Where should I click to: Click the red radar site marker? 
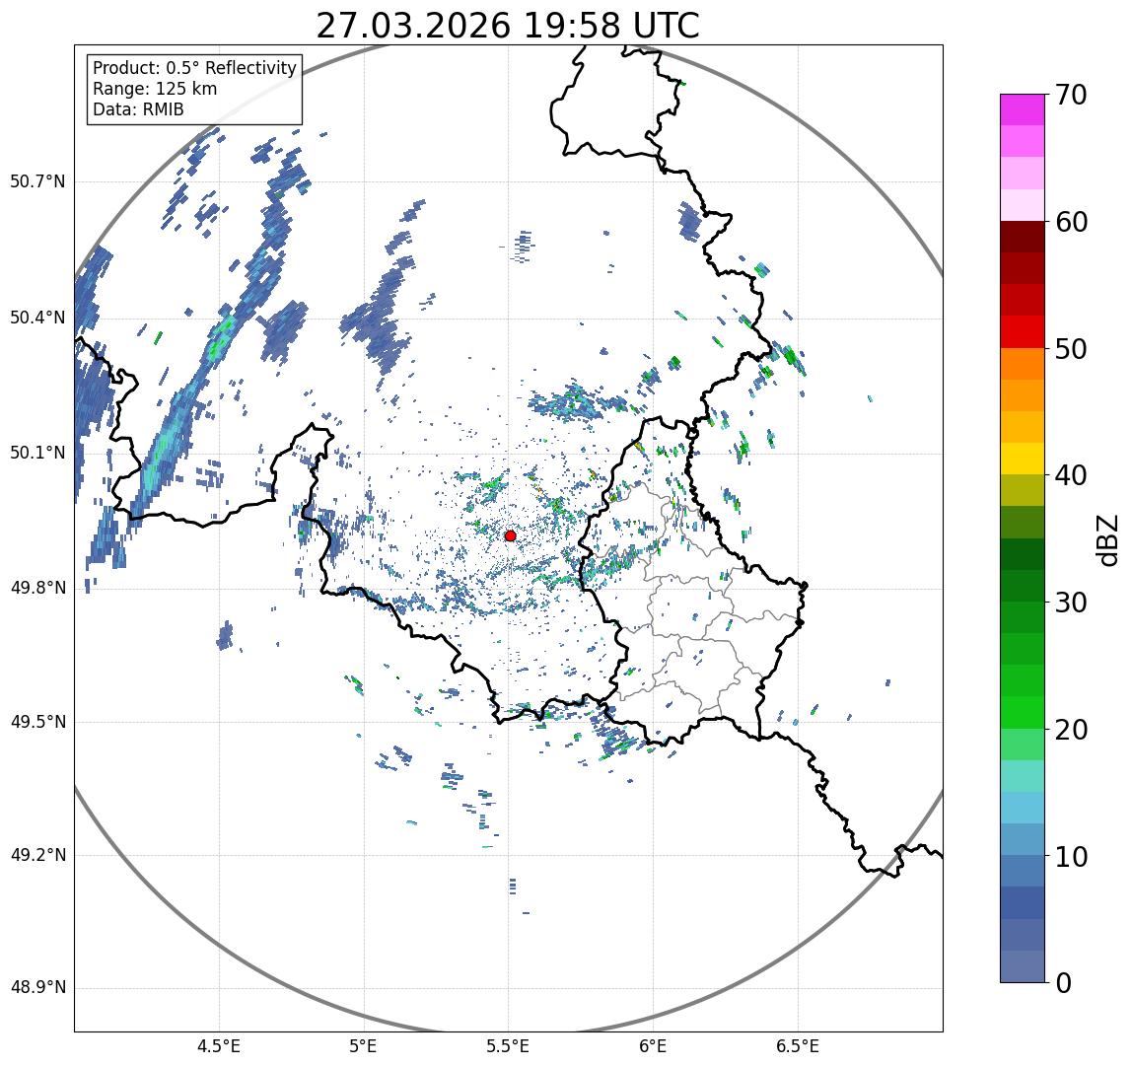511,535
